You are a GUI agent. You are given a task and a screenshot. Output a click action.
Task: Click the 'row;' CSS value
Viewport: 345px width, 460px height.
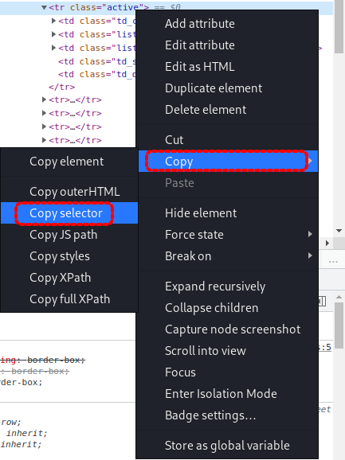[11, 423]
